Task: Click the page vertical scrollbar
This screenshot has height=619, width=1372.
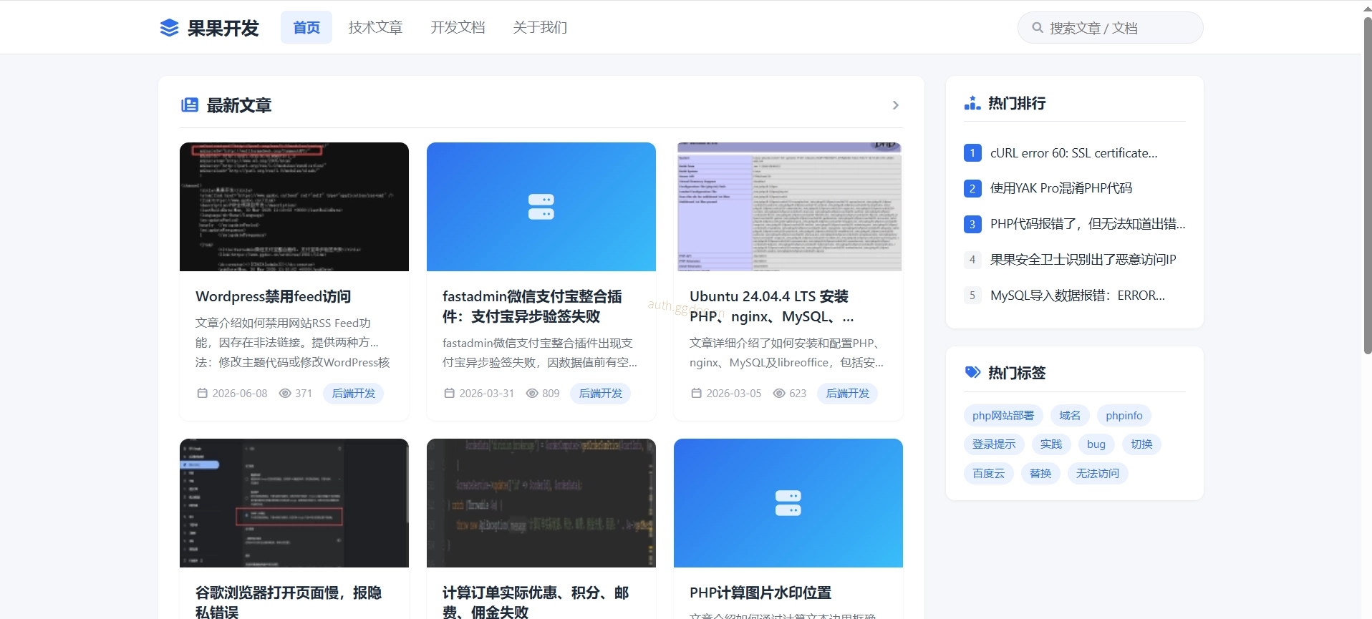Action: tap(1367, 186)
